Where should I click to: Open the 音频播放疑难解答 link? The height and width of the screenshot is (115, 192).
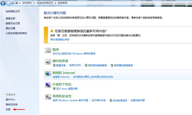123,65
